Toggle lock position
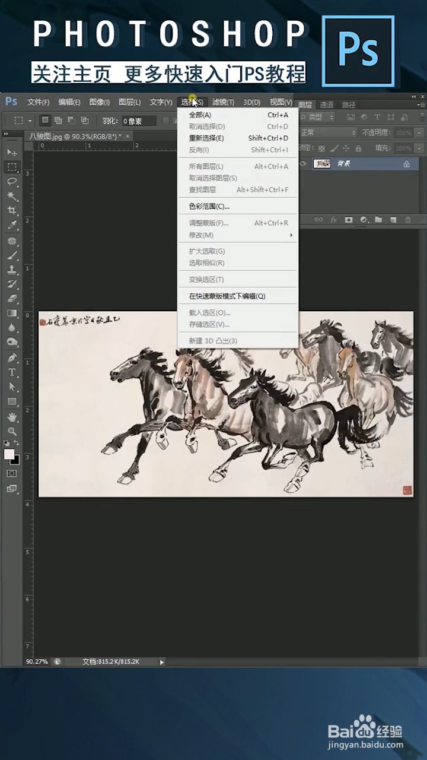427x760 pixels. pyautogui.click(x=346, y=148)
